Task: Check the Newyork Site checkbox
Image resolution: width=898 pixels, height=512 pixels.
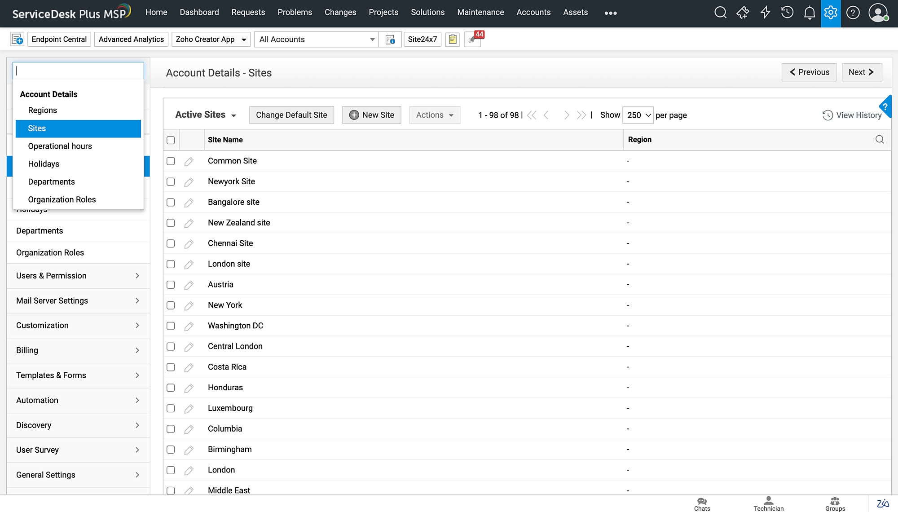Action: tap(171, 182)
